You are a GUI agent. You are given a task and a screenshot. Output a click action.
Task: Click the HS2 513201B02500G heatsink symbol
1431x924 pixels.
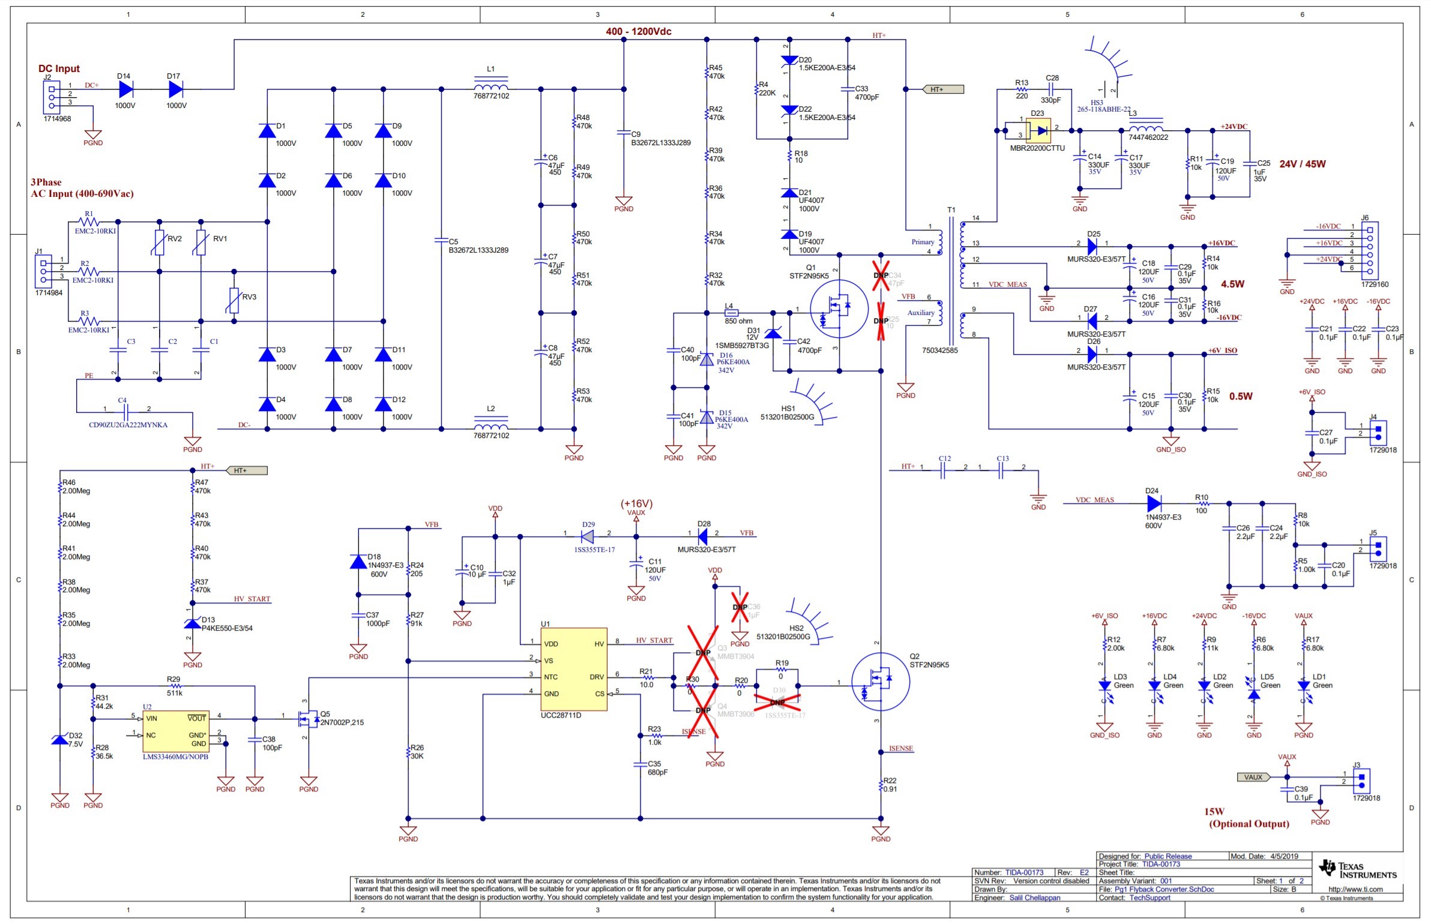click(810, 621)
